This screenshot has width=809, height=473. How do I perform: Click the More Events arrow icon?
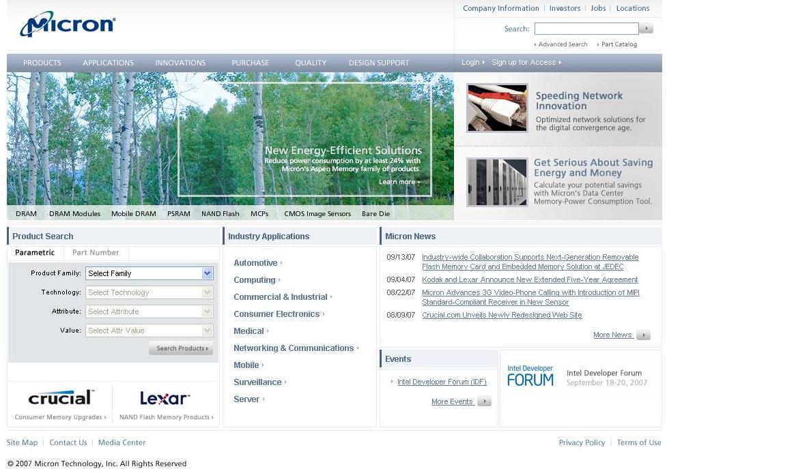tap(484, 401)
